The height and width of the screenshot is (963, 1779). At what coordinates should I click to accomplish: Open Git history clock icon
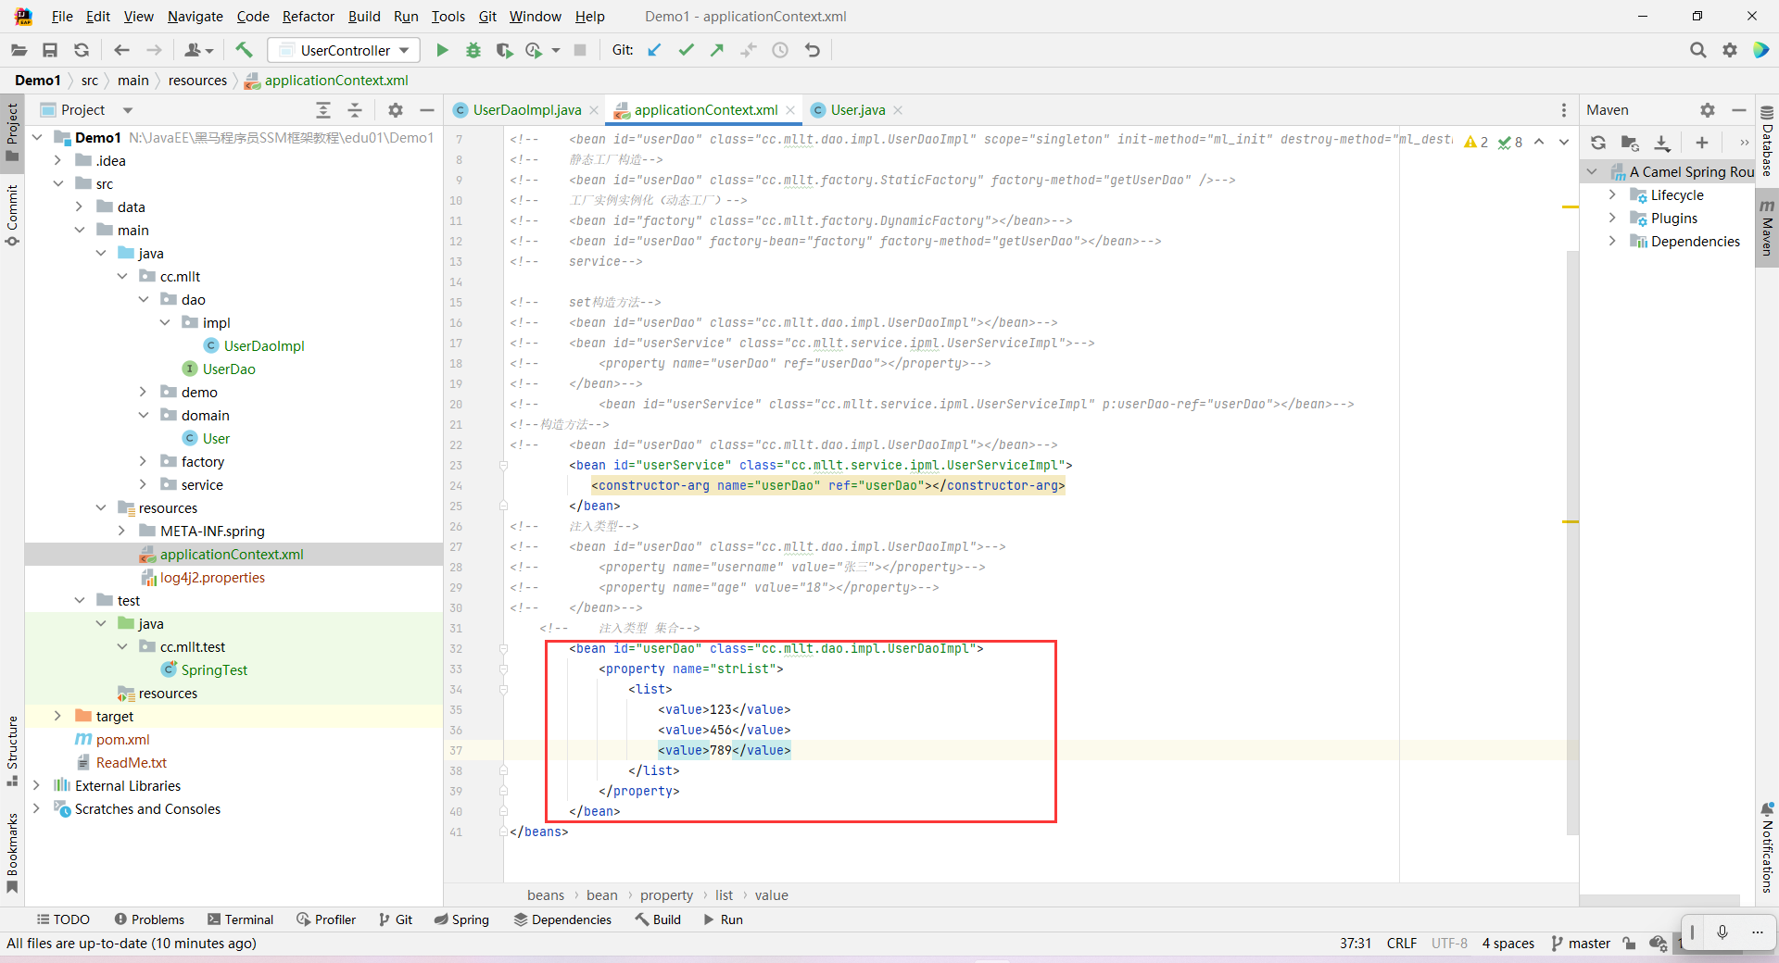(780, 50)
